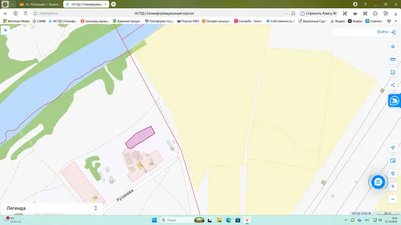Switch to the Яндекс mail inbox tab
Viewport: 401px width, 225px height.
(x=39, y=4)
